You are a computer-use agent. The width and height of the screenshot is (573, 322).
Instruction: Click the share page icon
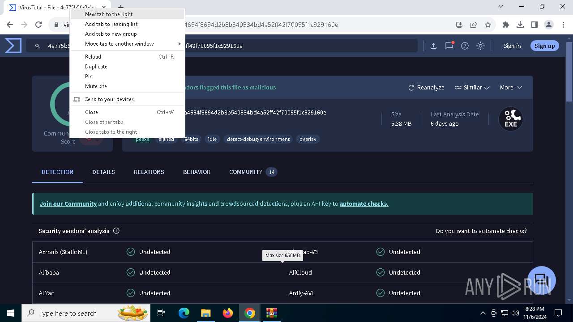pos(473,25)
